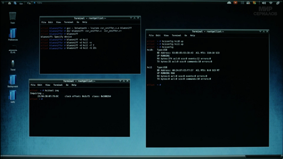Open the volume speaker icon
This screenshot has width=283, height=159.
(264, 3)
